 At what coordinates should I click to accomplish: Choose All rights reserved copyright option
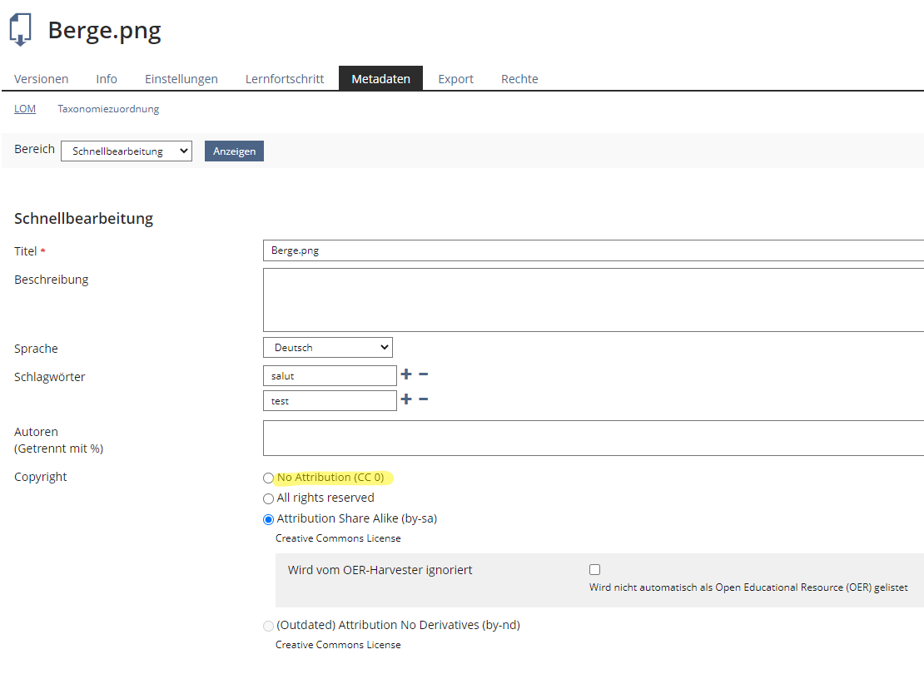[x=268, y=498]
